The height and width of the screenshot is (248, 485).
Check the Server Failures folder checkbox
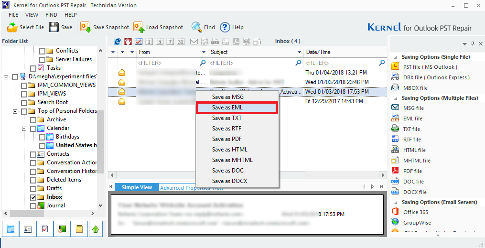click(42, 59)
